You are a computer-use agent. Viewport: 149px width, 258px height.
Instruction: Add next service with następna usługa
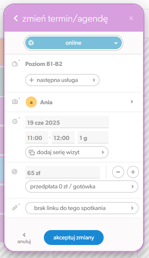click(62, 80)
